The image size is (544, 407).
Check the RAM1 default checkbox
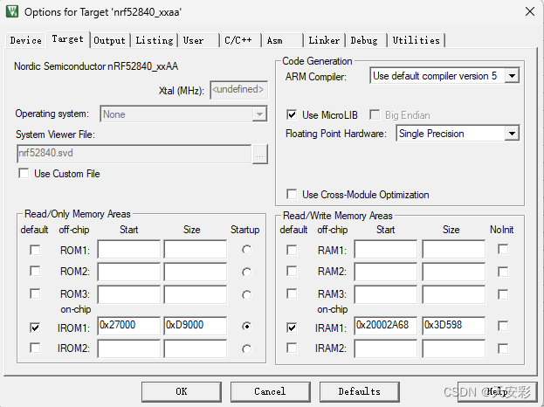coord(292,250)
